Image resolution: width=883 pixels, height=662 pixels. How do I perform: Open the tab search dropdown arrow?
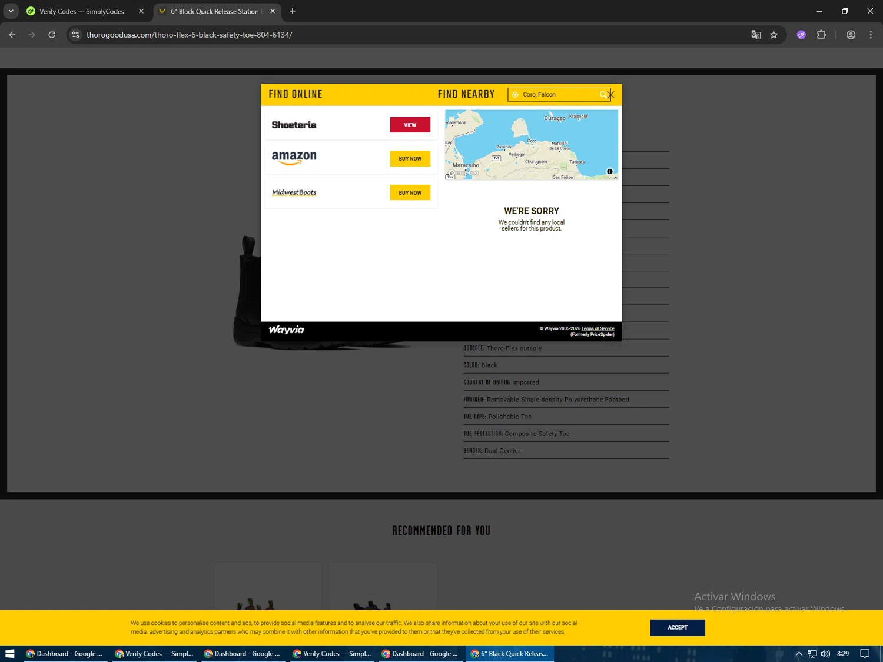coord(11,11)
